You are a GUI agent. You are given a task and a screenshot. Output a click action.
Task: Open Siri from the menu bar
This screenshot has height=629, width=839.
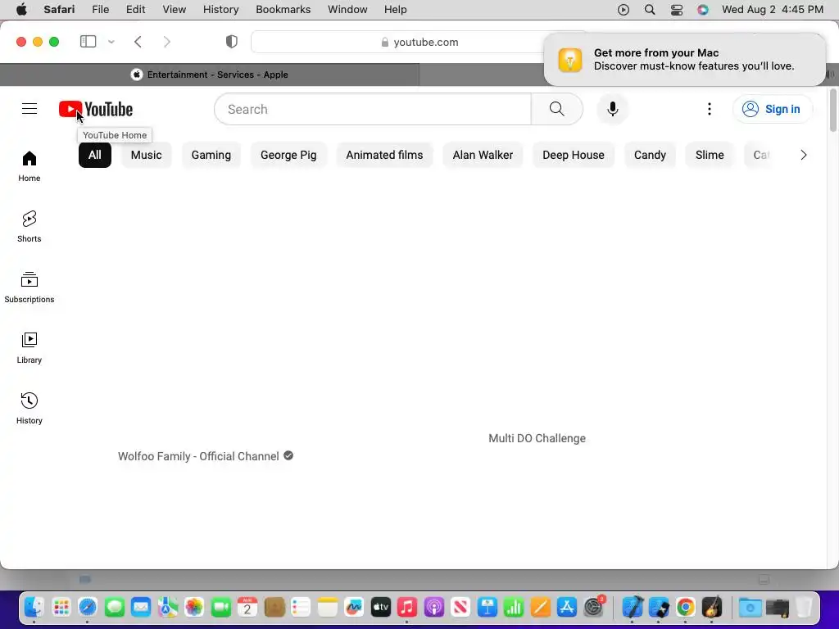(x=702, y=10)
